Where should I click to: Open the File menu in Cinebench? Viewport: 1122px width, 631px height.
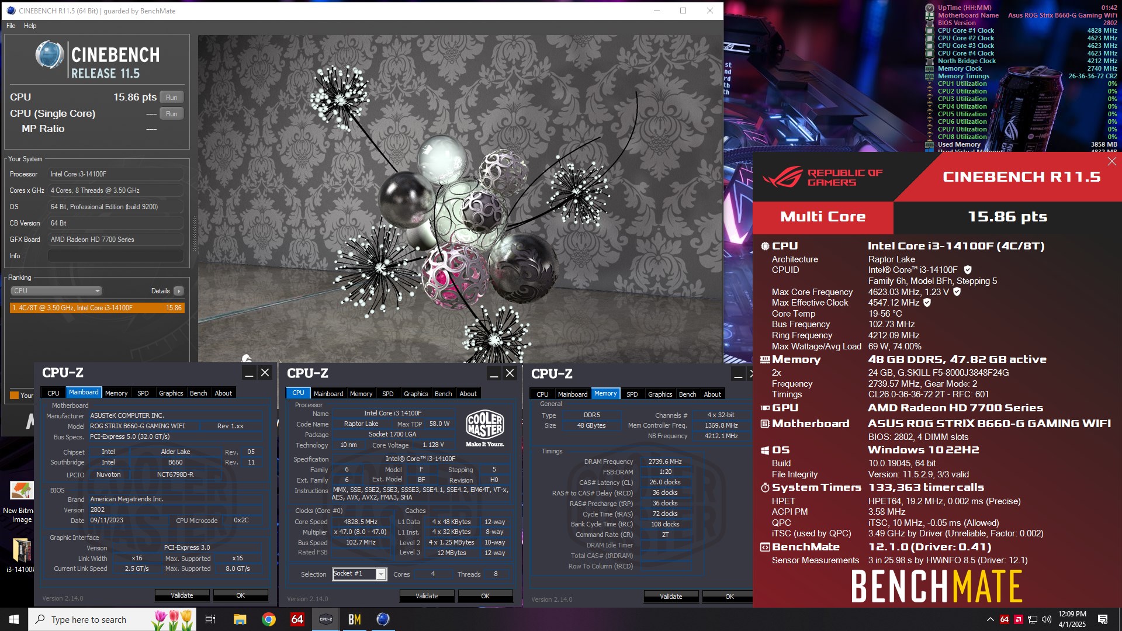coord(11,26)
